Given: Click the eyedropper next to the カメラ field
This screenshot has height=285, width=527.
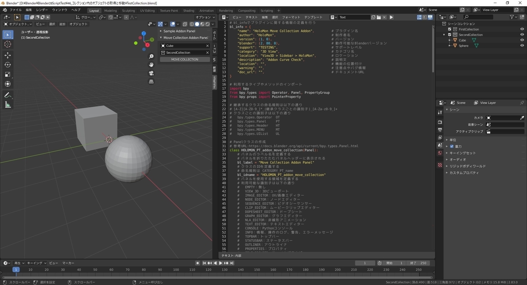Looking at the screenshot, I should (522, 118).
